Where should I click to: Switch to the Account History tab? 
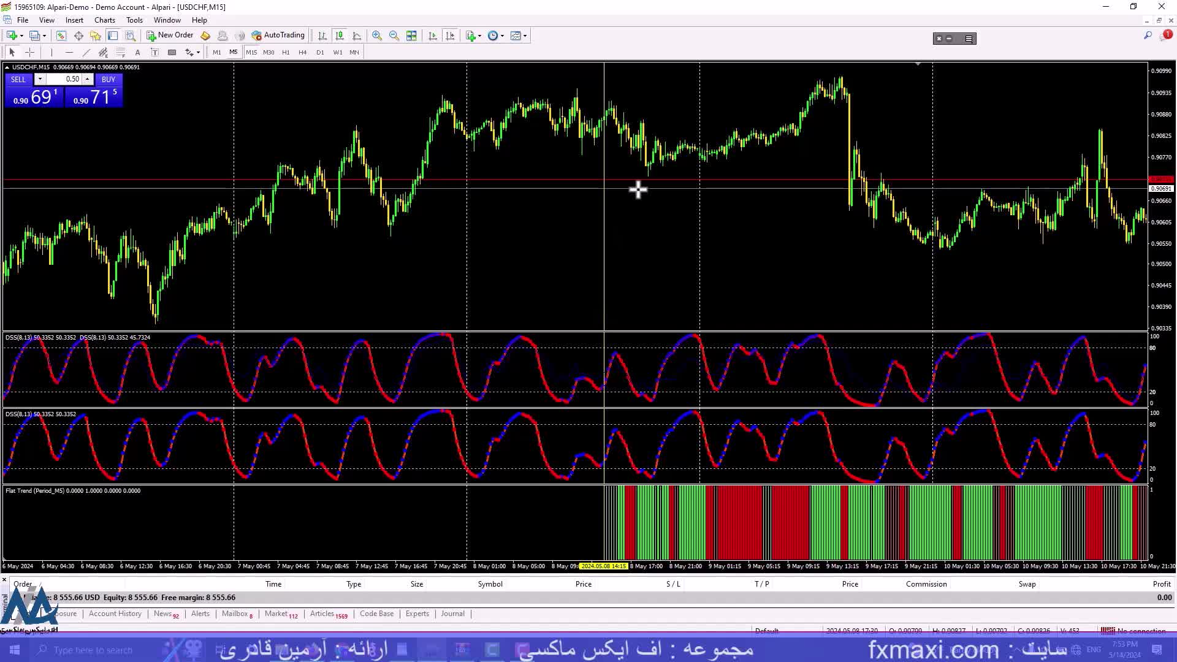point(115,614)
